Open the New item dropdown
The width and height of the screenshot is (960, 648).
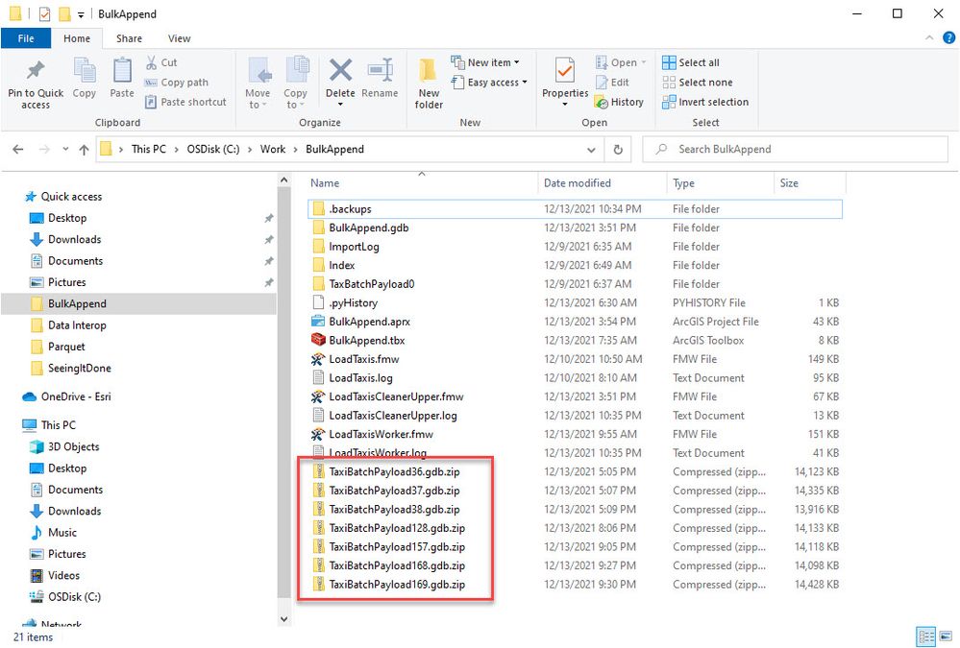[487, 60]
